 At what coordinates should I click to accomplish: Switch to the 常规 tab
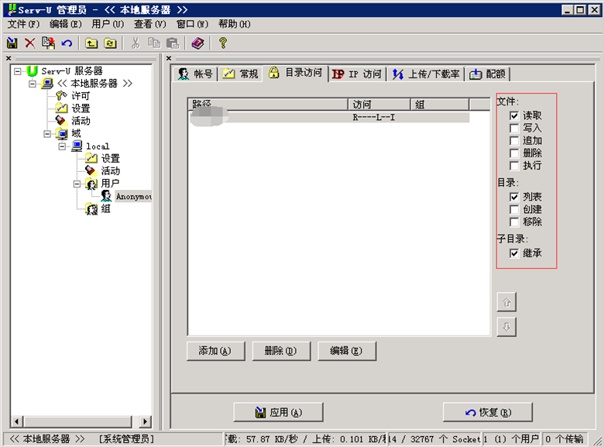pyautogui.click(x=240, y=74)
